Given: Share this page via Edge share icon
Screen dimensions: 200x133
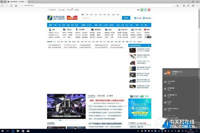Looking at the screenshot, I should tap(193, 6).
